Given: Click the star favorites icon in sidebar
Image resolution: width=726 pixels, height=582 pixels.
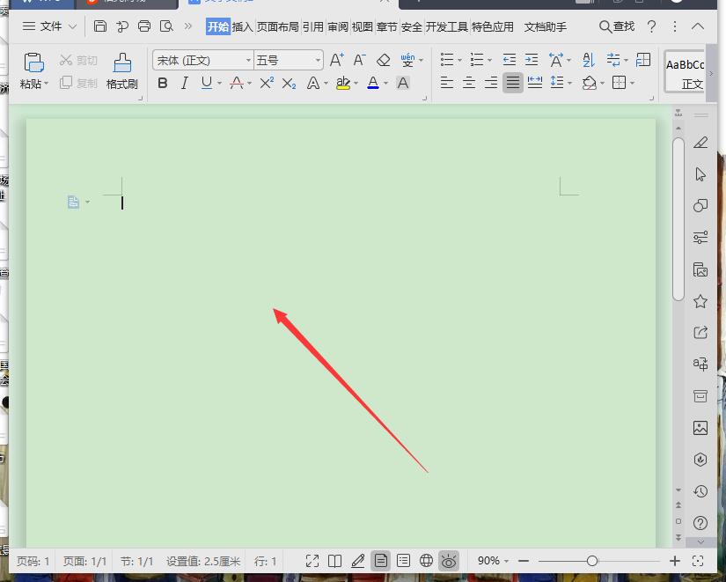Looking at the screenshot, I should [x=700, y=301].
